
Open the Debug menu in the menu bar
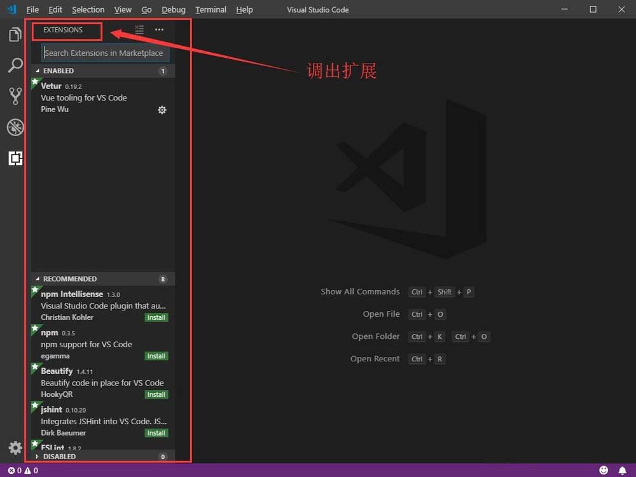pos(173,10)
